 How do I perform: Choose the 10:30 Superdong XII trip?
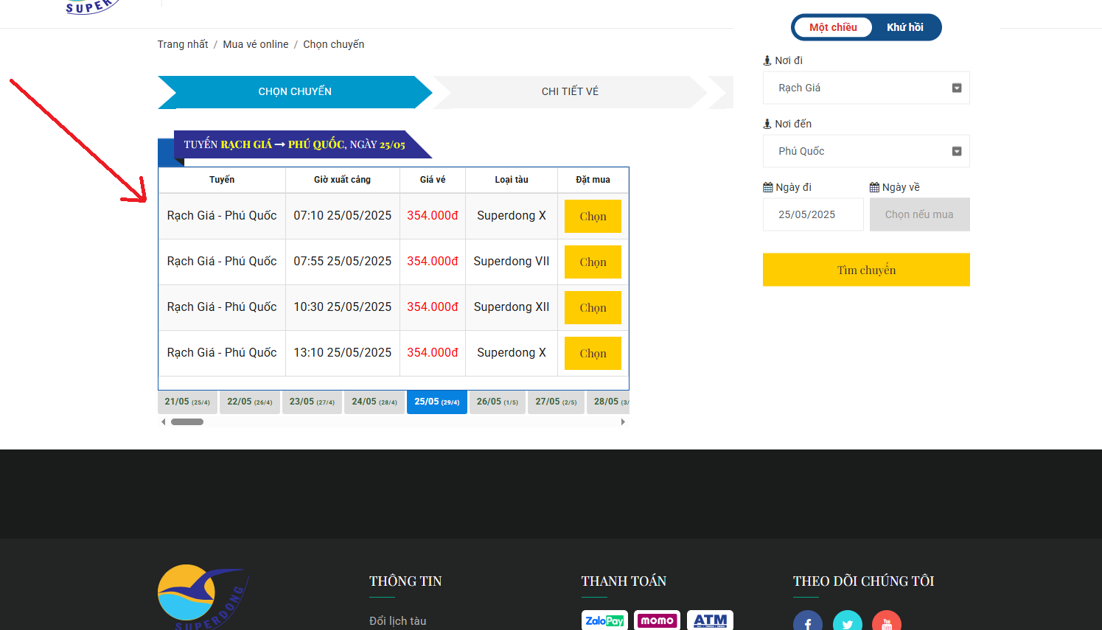593,308
